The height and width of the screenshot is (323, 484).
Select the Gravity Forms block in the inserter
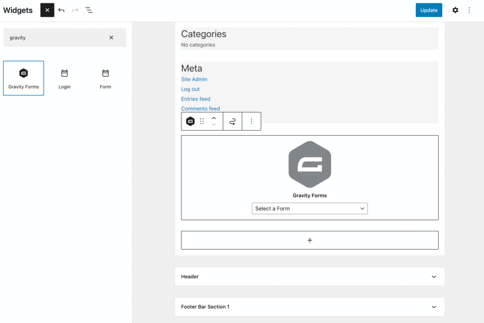[x=24, y=78]
